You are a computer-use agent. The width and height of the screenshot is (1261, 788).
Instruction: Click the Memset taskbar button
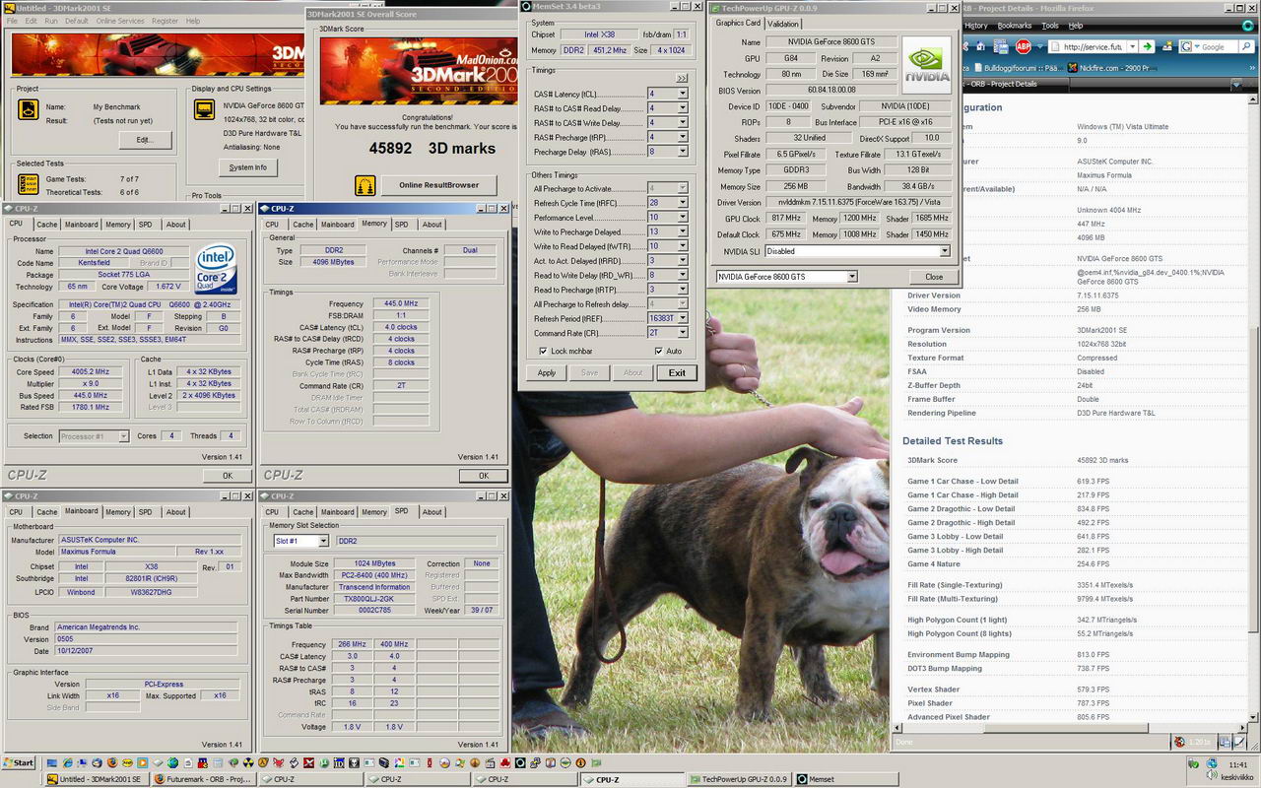click(844, 779)
